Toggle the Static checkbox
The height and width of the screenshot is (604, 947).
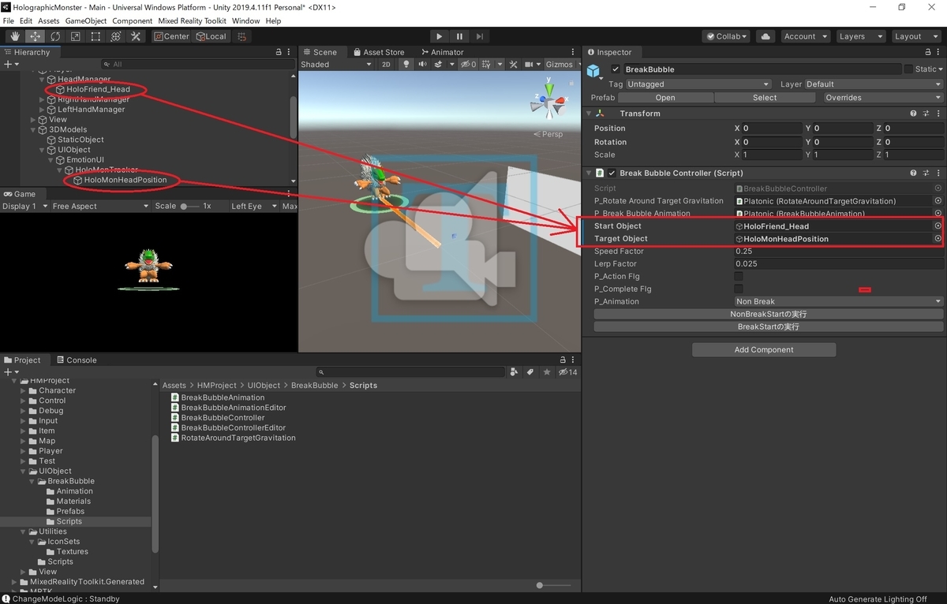click(908, 69)
